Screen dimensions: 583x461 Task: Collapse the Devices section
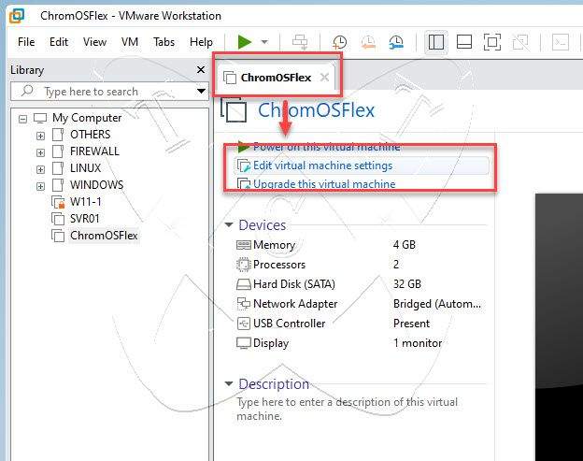(x=229, y=224)
